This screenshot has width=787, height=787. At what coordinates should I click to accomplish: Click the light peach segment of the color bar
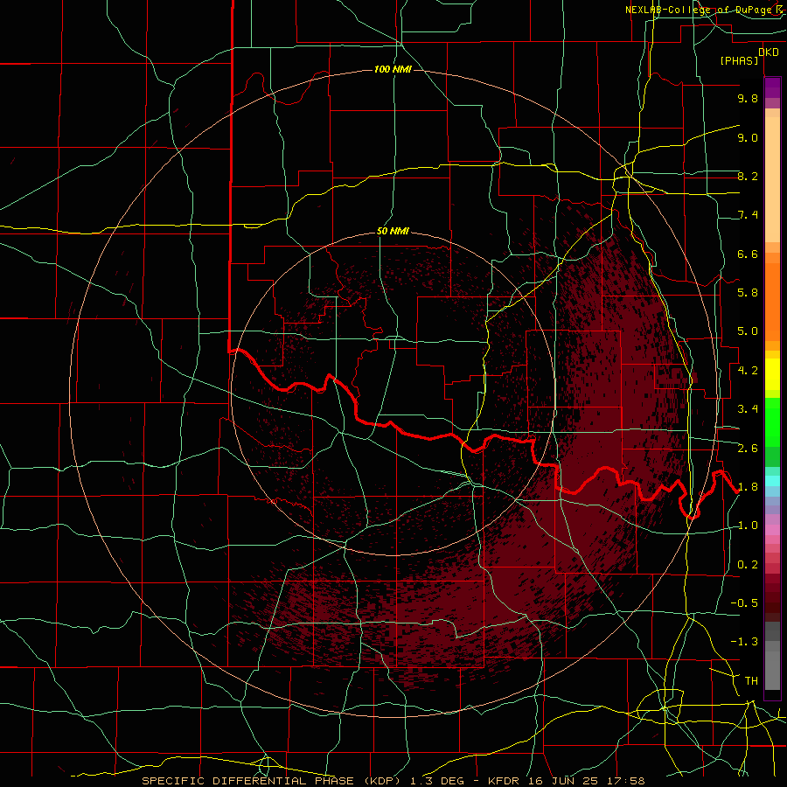[772, 179]
